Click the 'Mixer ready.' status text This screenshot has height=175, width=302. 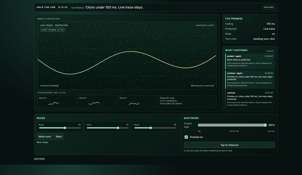(43, 142)
